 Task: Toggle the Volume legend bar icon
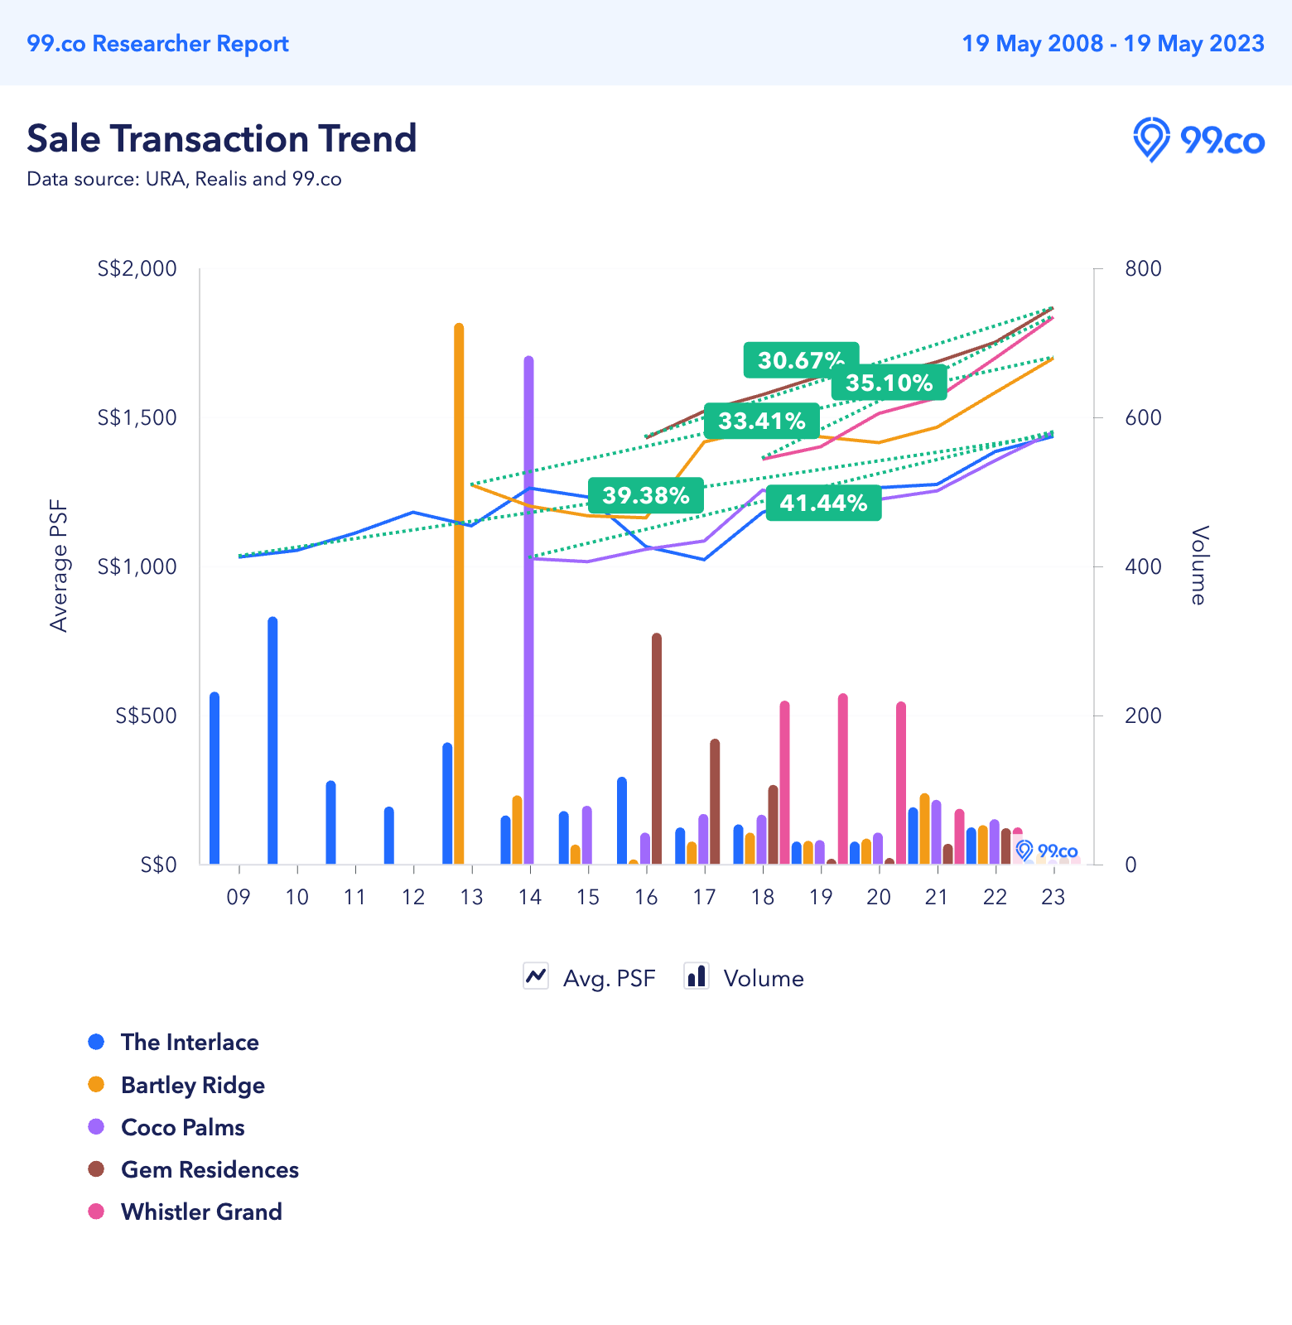pos(697,976)
